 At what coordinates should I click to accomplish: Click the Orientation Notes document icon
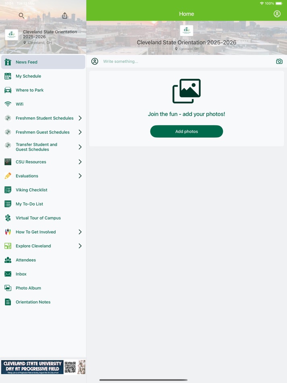8,302
